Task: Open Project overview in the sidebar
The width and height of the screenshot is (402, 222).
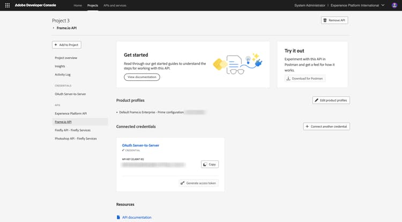Action: click(66, 58)
